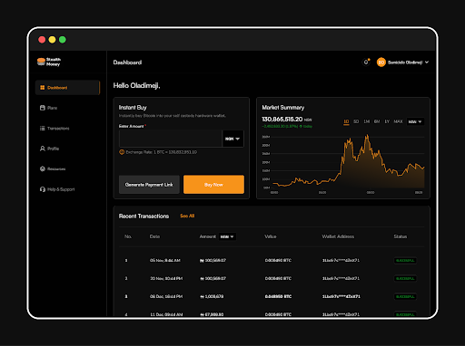This screenshot has height=346, width=465.
Task: Open the Profile person icon
Action: pos(43,149)
